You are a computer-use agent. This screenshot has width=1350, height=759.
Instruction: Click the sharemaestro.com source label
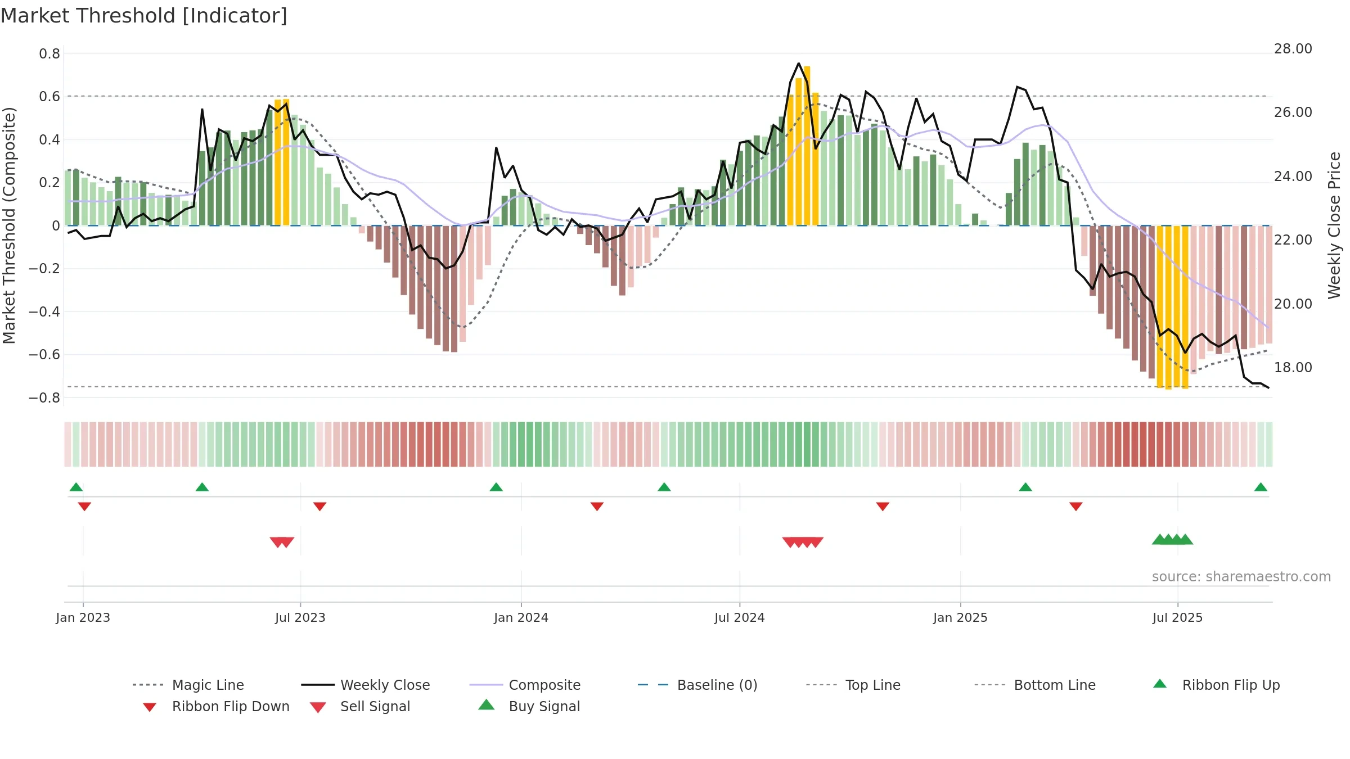pyautogui.click(x=1241, y=576)
